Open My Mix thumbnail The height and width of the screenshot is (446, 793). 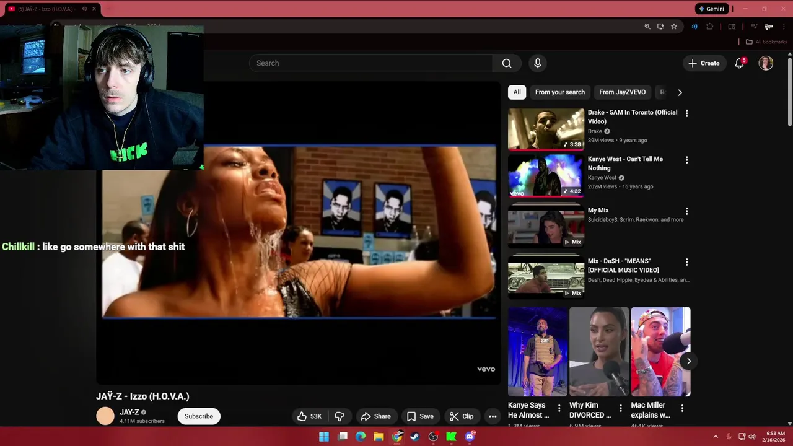[546, 227]
